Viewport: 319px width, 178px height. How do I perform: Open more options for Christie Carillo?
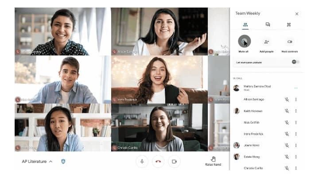(296, 168)
